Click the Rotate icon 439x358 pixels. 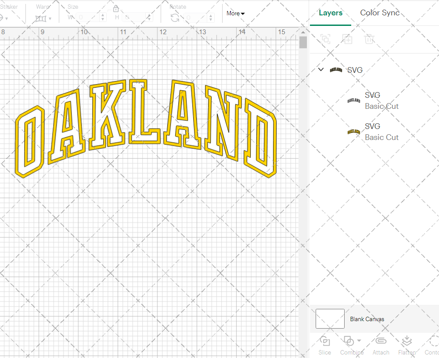(x=175, y=18)
